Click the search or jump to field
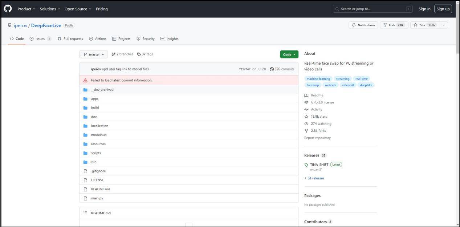Viewport: 460px width, 227px height. [x=373, y=9]
